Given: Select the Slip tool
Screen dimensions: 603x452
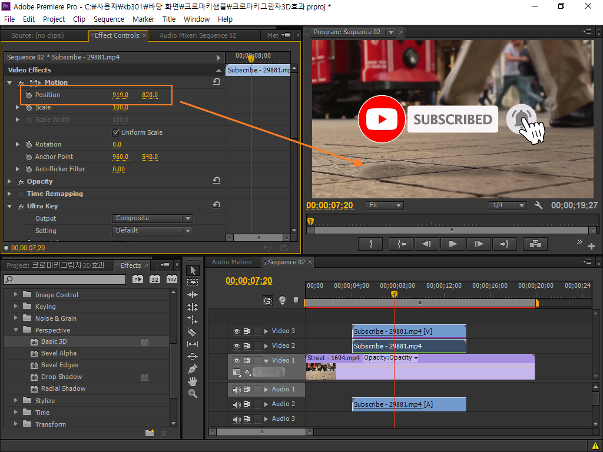Looking at the screenshot, I should (x=193, y=344).
